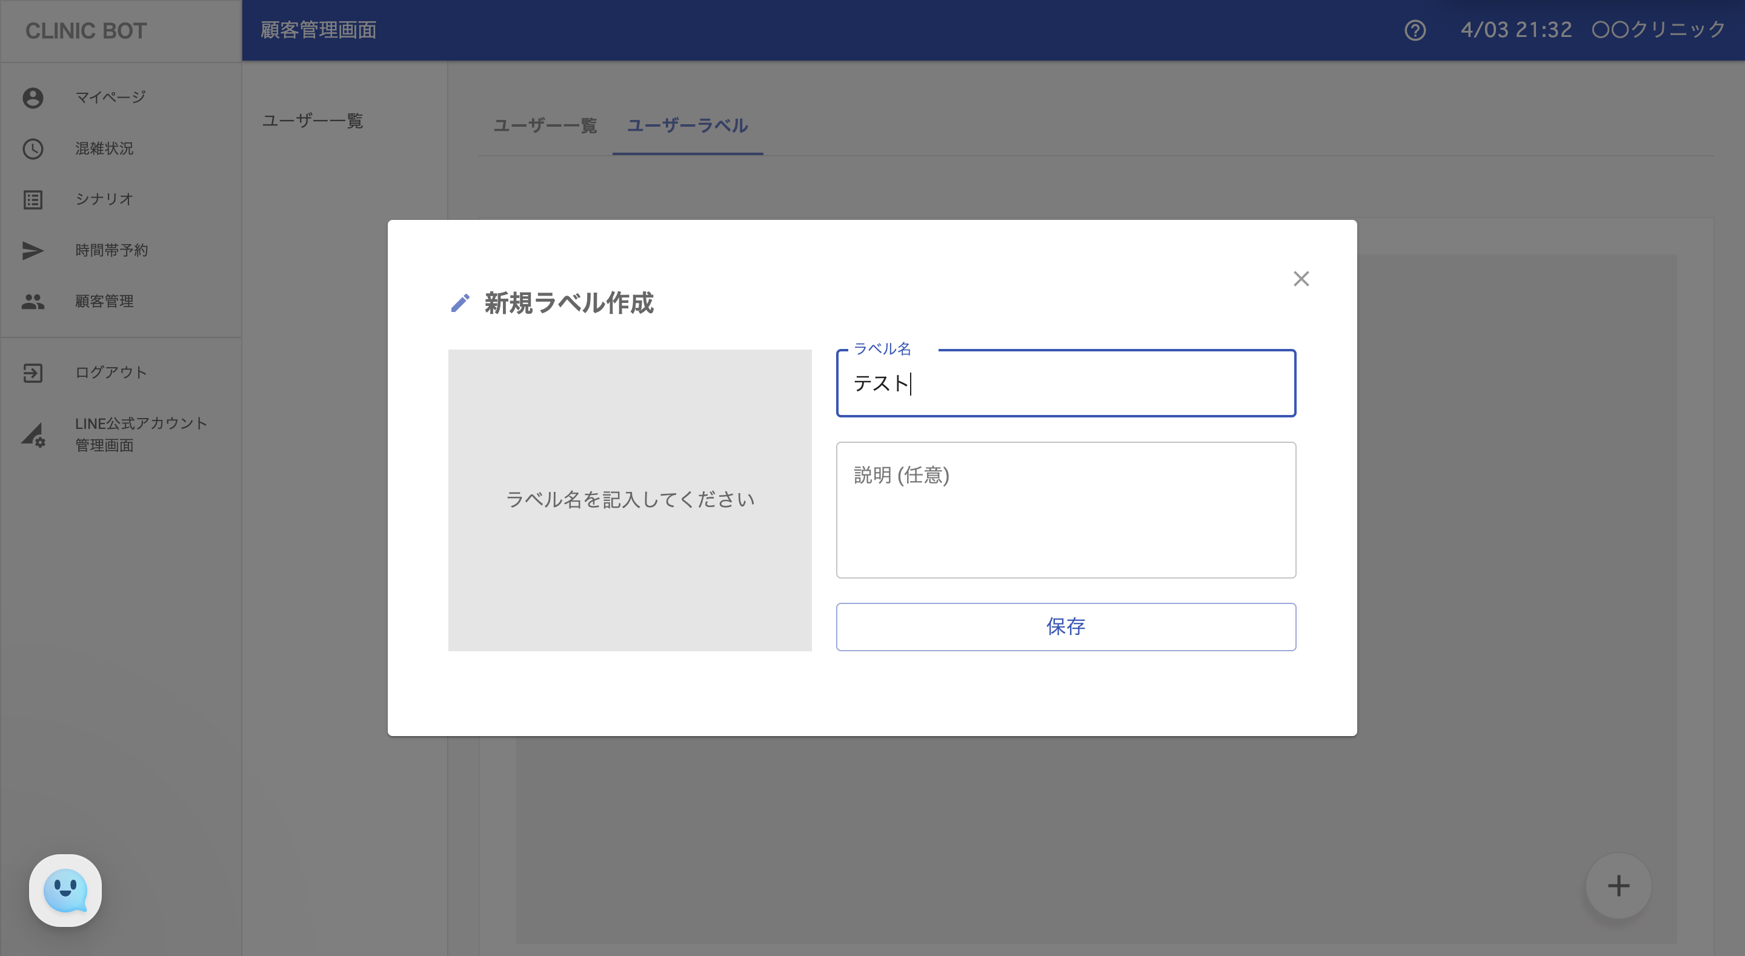Open LINE公式アカウント管理画面 settings icon

click(x=33, y=434)
